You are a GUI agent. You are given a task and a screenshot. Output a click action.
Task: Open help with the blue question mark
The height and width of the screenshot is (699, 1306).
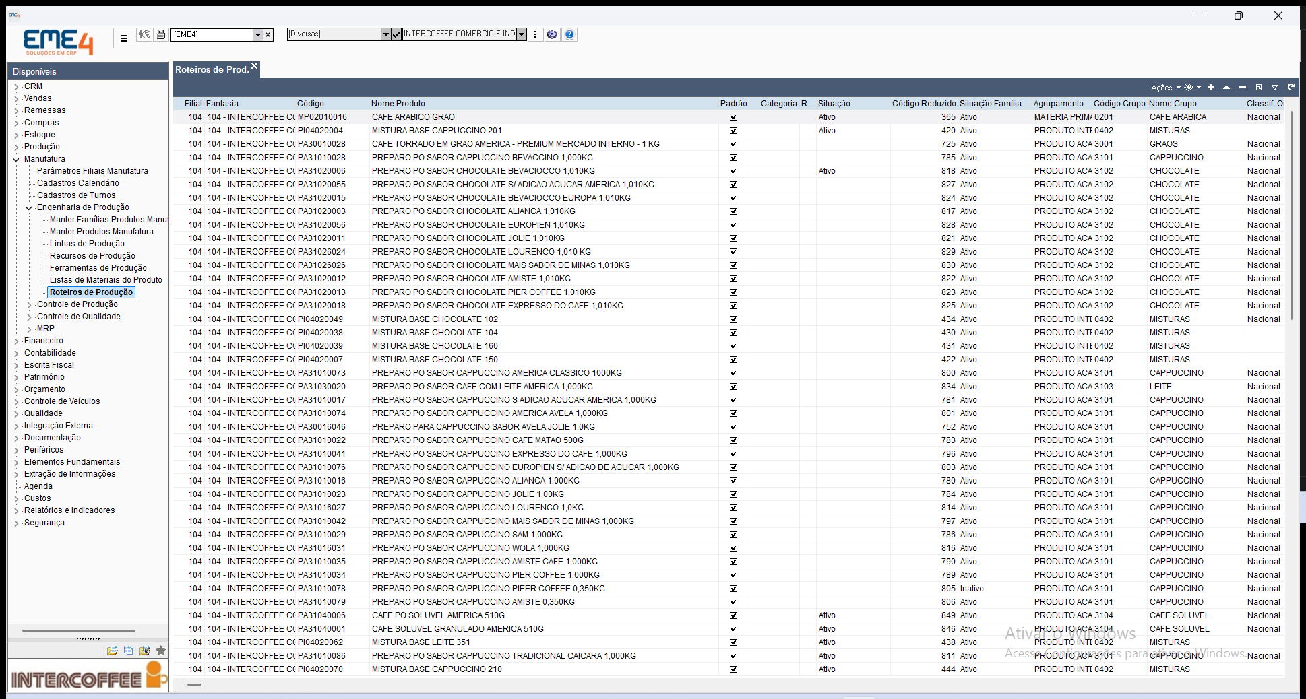click(x=569, y=34)
